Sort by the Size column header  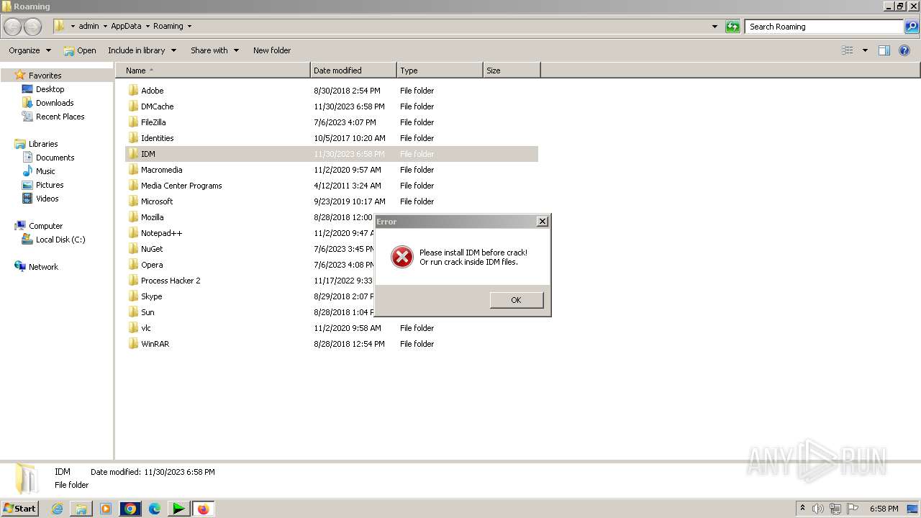pos(512,71)
